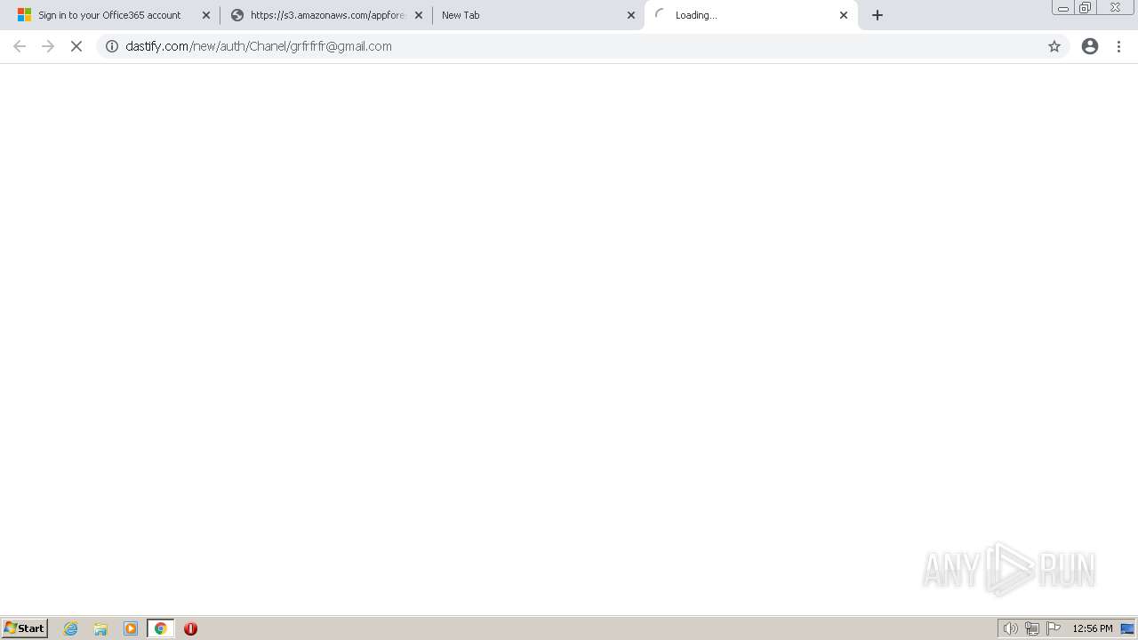Switch to the New Tab tab
Screen dimensions: 1138x640
click(537, 15)
